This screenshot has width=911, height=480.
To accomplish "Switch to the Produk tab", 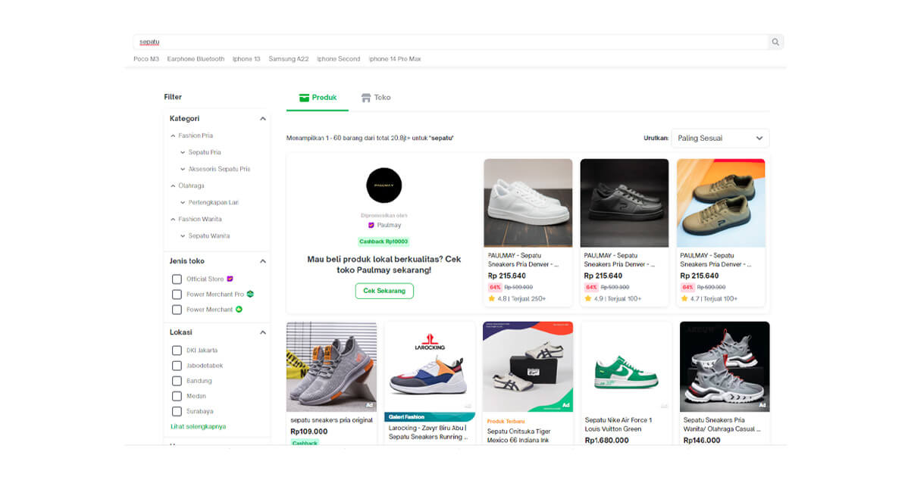I will (317, 97).
